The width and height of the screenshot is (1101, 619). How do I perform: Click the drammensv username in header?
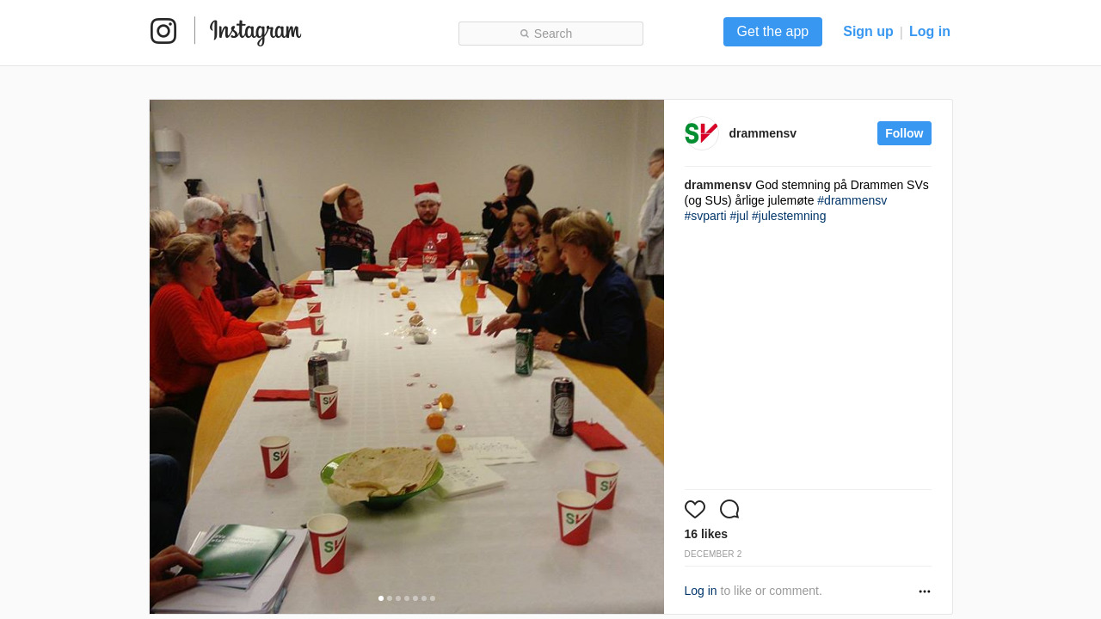763,133
